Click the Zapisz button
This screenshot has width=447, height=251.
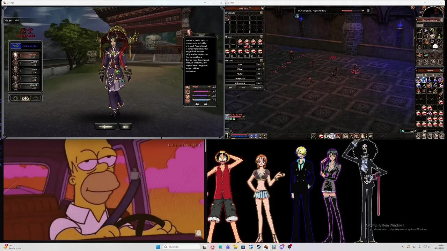coord(230,88)
